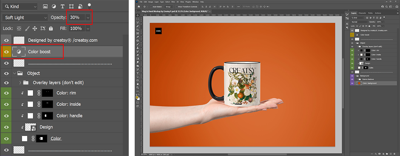Open the Search icon at top right
This screenshot has width=400, height=156.
click(x=386, y=7)
